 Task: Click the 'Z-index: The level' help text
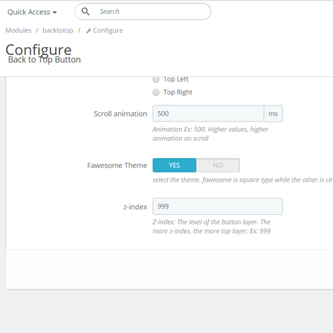[211, 226]
